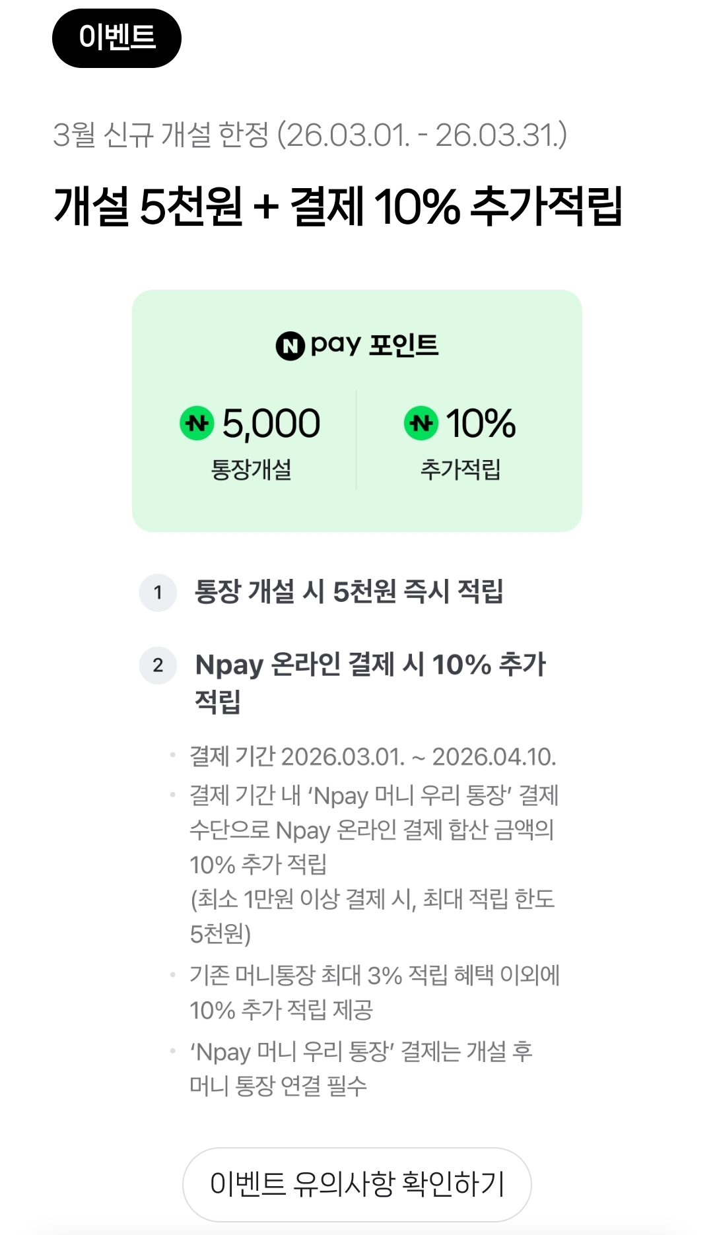Click the pay 포인트 title text
The image size is (713, 1235).
point(374,345)
